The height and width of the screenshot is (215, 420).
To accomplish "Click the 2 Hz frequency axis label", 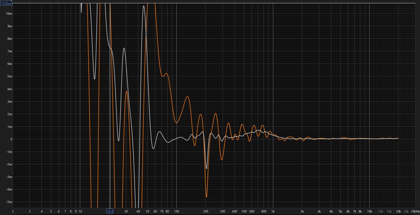I will [x=13, y=211].
